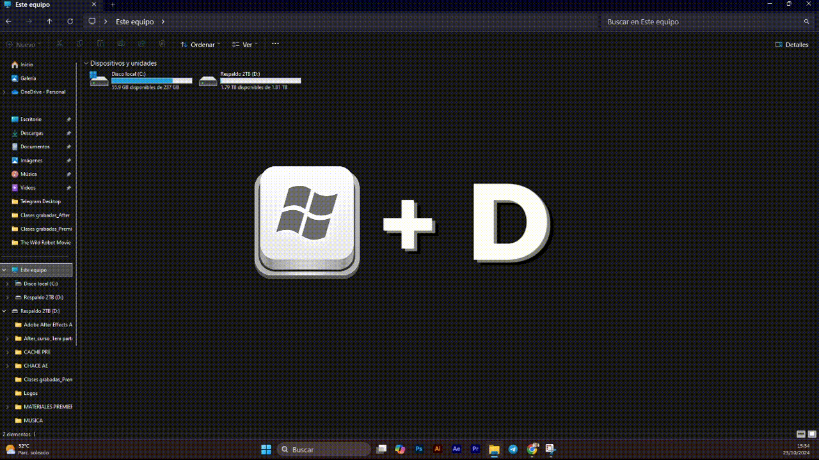Screen dimensions: 819x460
Task: Collapse the Este equipo tree node
Action: pyautogui.click(x=4, y=270)
